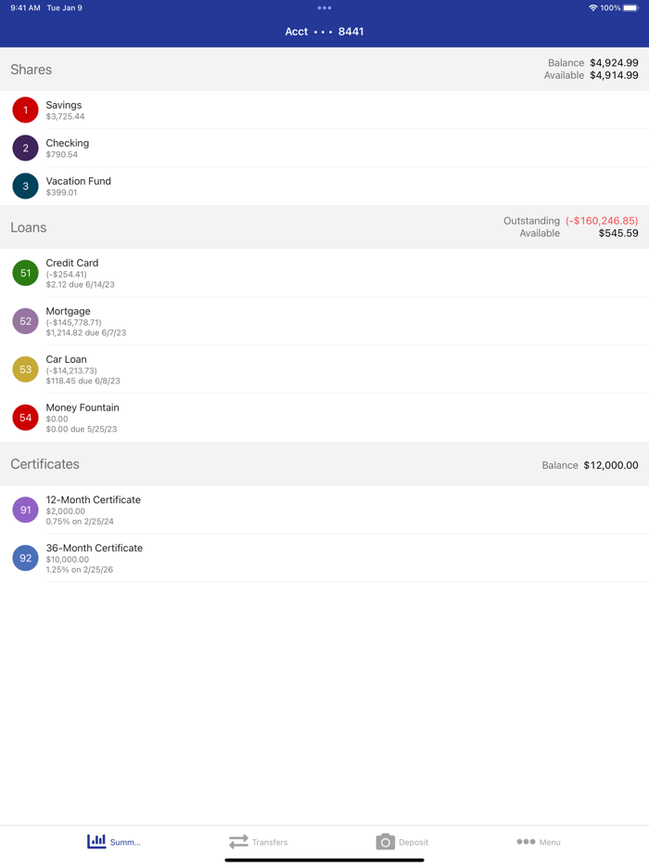Viewport: 649px width, 867px height.
Task: Open the Deposit tab with camera icon
Action: click(x=401, y=842)
